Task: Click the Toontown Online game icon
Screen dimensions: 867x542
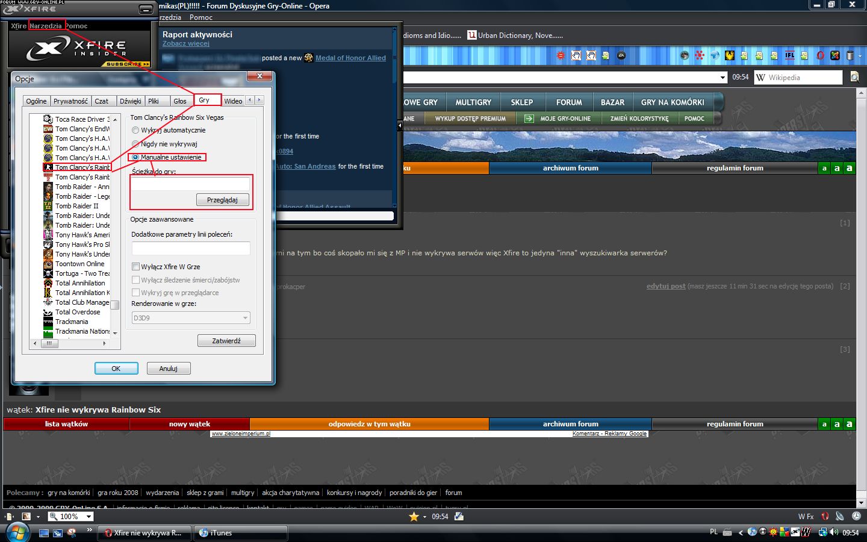Action: click(x=48, y=264)
